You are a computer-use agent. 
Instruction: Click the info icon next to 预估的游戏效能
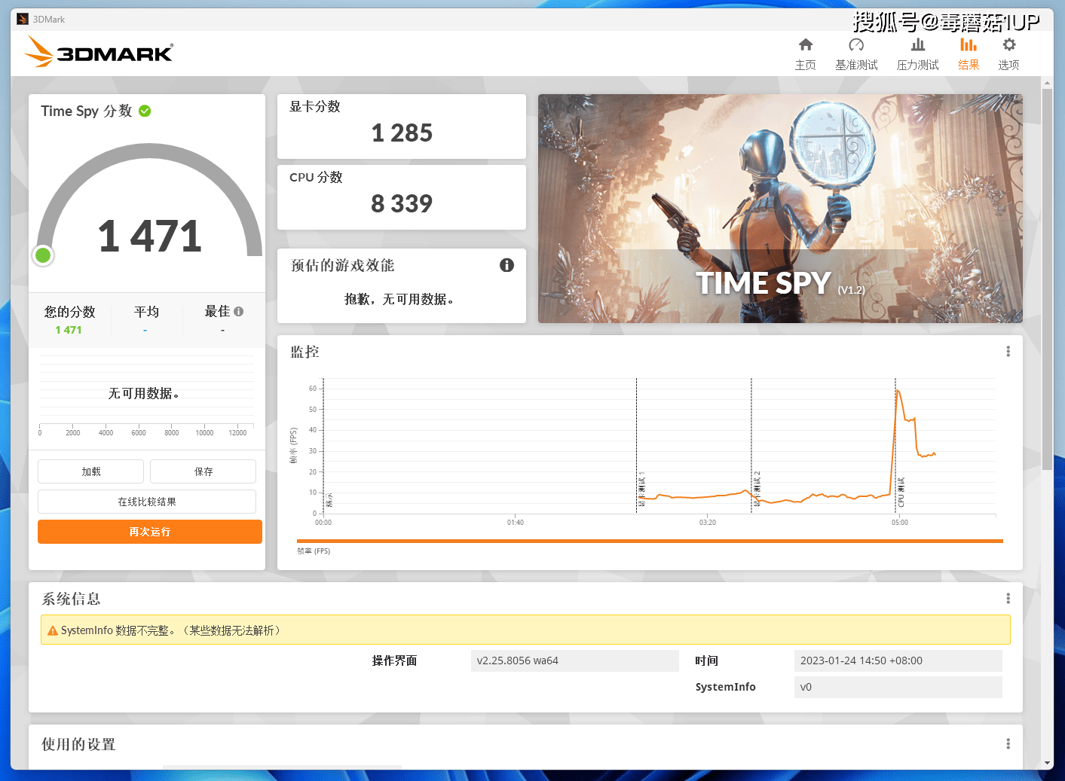click(x=506, y=265)
